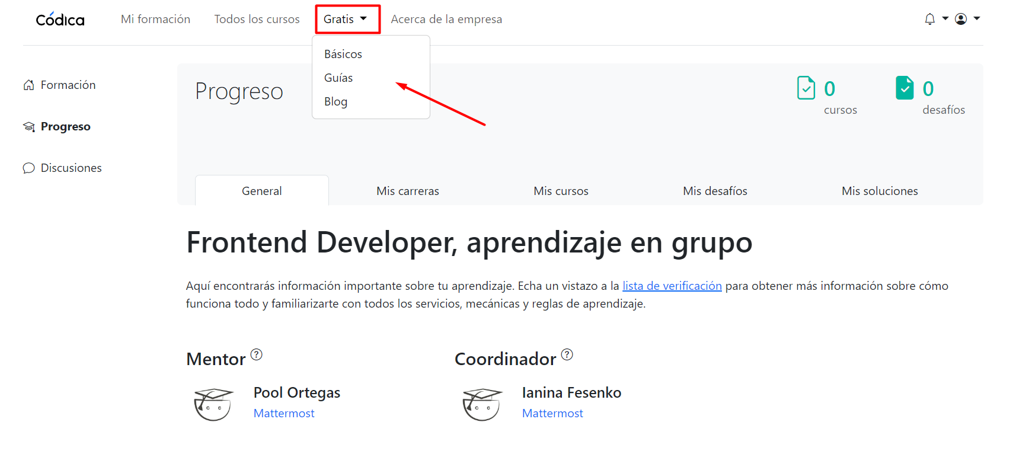Click the desafíos counter icon
Viewport: 1013px width, 454px height.
(x=904, y=88)
